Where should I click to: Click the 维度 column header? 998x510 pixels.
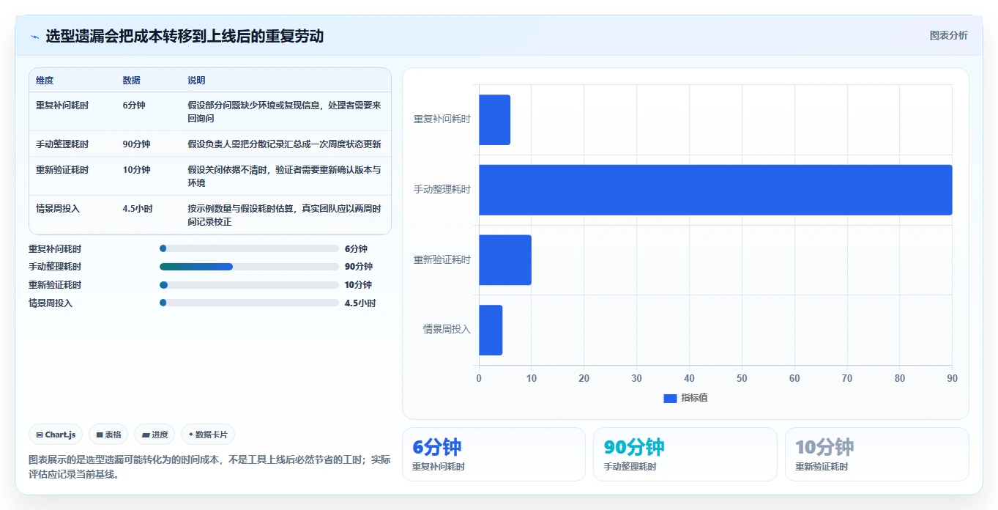click(45, 81)
